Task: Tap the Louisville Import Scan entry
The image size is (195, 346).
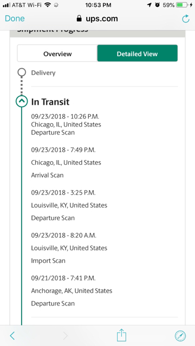Action: (x=69, y=248)
